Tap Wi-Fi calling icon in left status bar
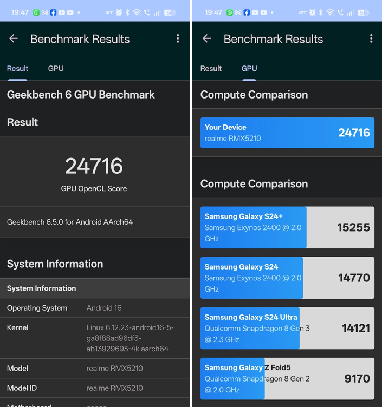 [x=147, y=12]
